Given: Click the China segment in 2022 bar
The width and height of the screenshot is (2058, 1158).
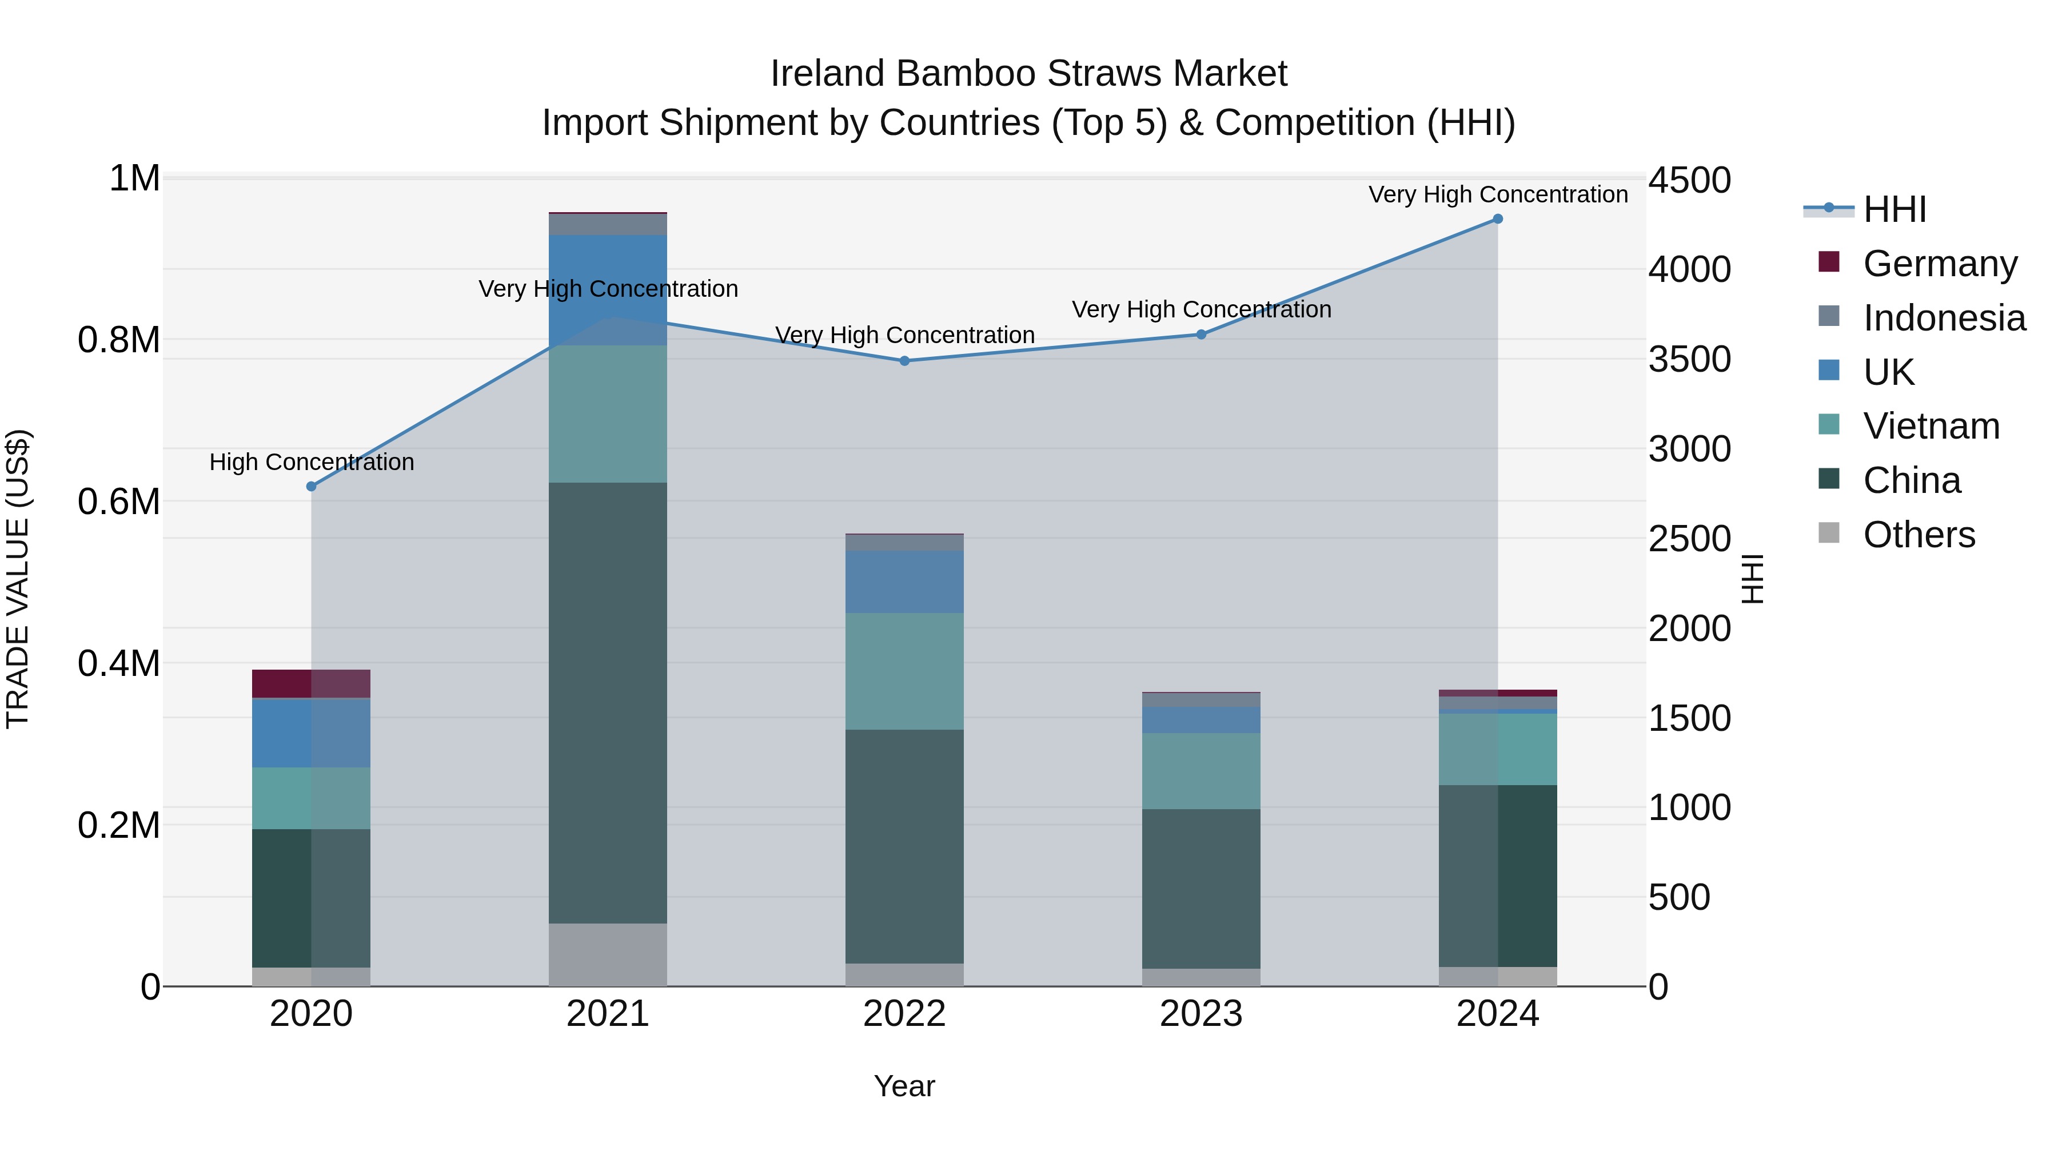Looking at the screenshot, I should [x=904, y=846].
